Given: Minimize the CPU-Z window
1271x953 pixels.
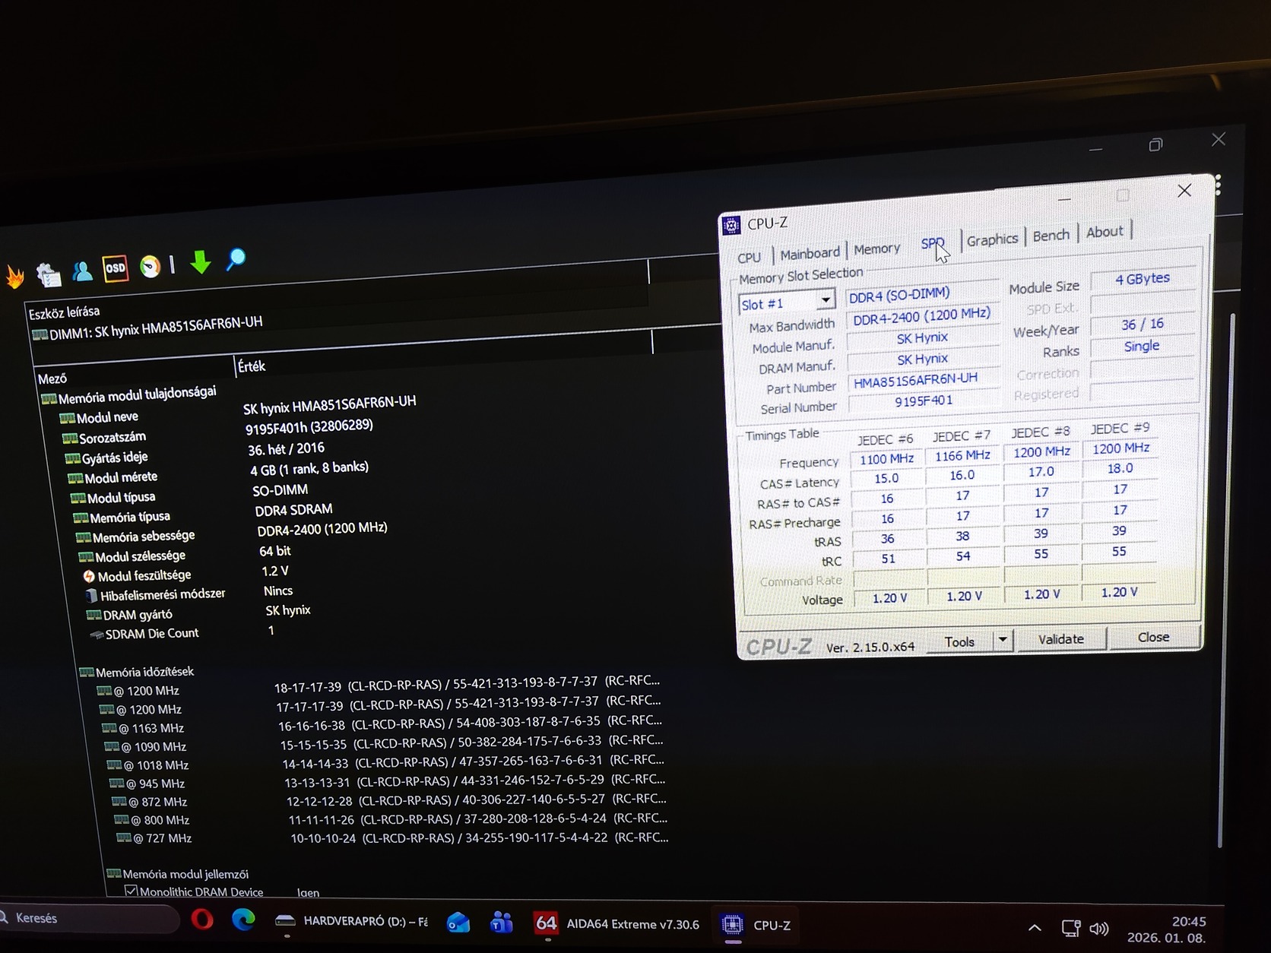Looking at the screenshot, I should coord(1065,199).
